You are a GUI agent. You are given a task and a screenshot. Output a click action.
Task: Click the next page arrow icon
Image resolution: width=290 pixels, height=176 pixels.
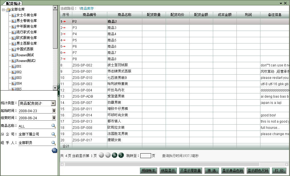pyautogui.click(x=121, y=155)
